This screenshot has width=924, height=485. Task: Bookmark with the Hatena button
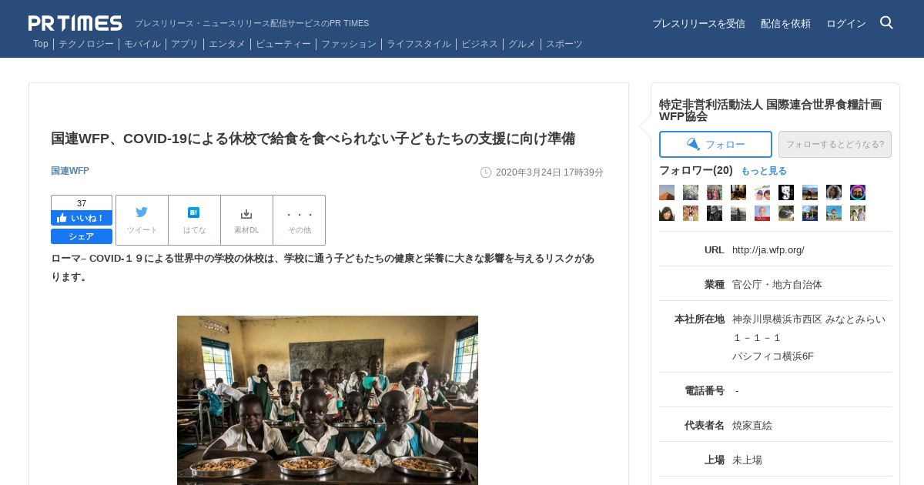194,220
